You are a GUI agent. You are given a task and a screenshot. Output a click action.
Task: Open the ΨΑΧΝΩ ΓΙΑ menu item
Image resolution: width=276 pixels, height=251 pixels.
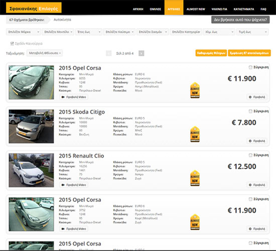click(219, 9)
